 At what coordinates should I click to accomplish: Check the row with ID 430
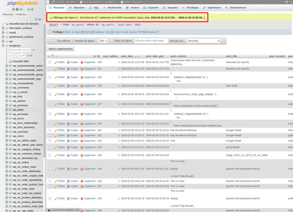(x=50, y=77)
